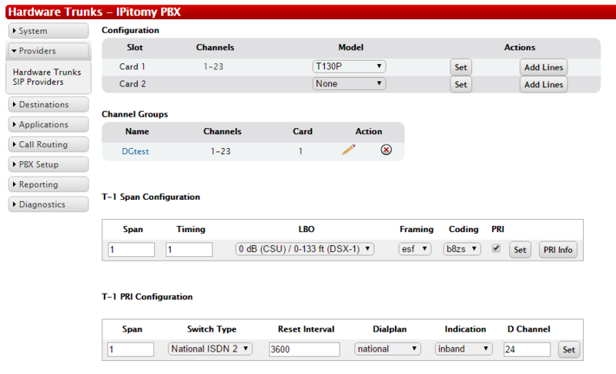The height and width of the screenshot is (374, 616).
Task: Click the D Channel input field
Action: click(527, 349)
